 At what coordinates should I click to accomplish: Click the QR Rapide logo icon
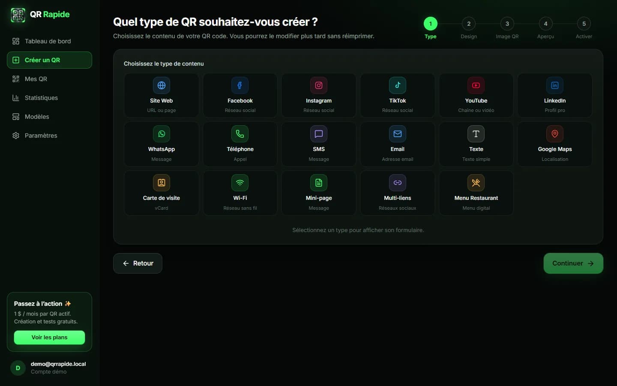(x=18, y=15)
